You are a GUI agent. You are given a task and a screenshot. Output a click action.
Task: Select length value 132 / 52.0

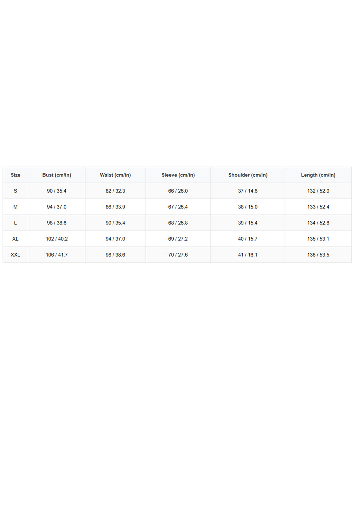point(318,191)
